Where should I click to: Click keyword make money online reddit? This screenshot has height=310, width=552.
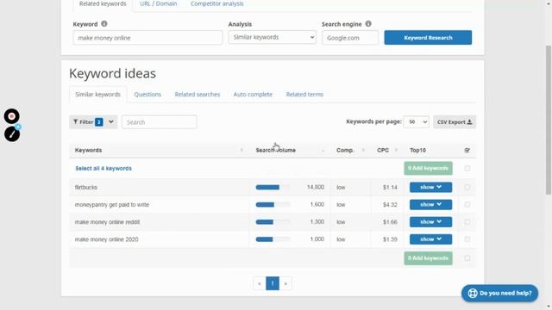click(x=107, y=222)
